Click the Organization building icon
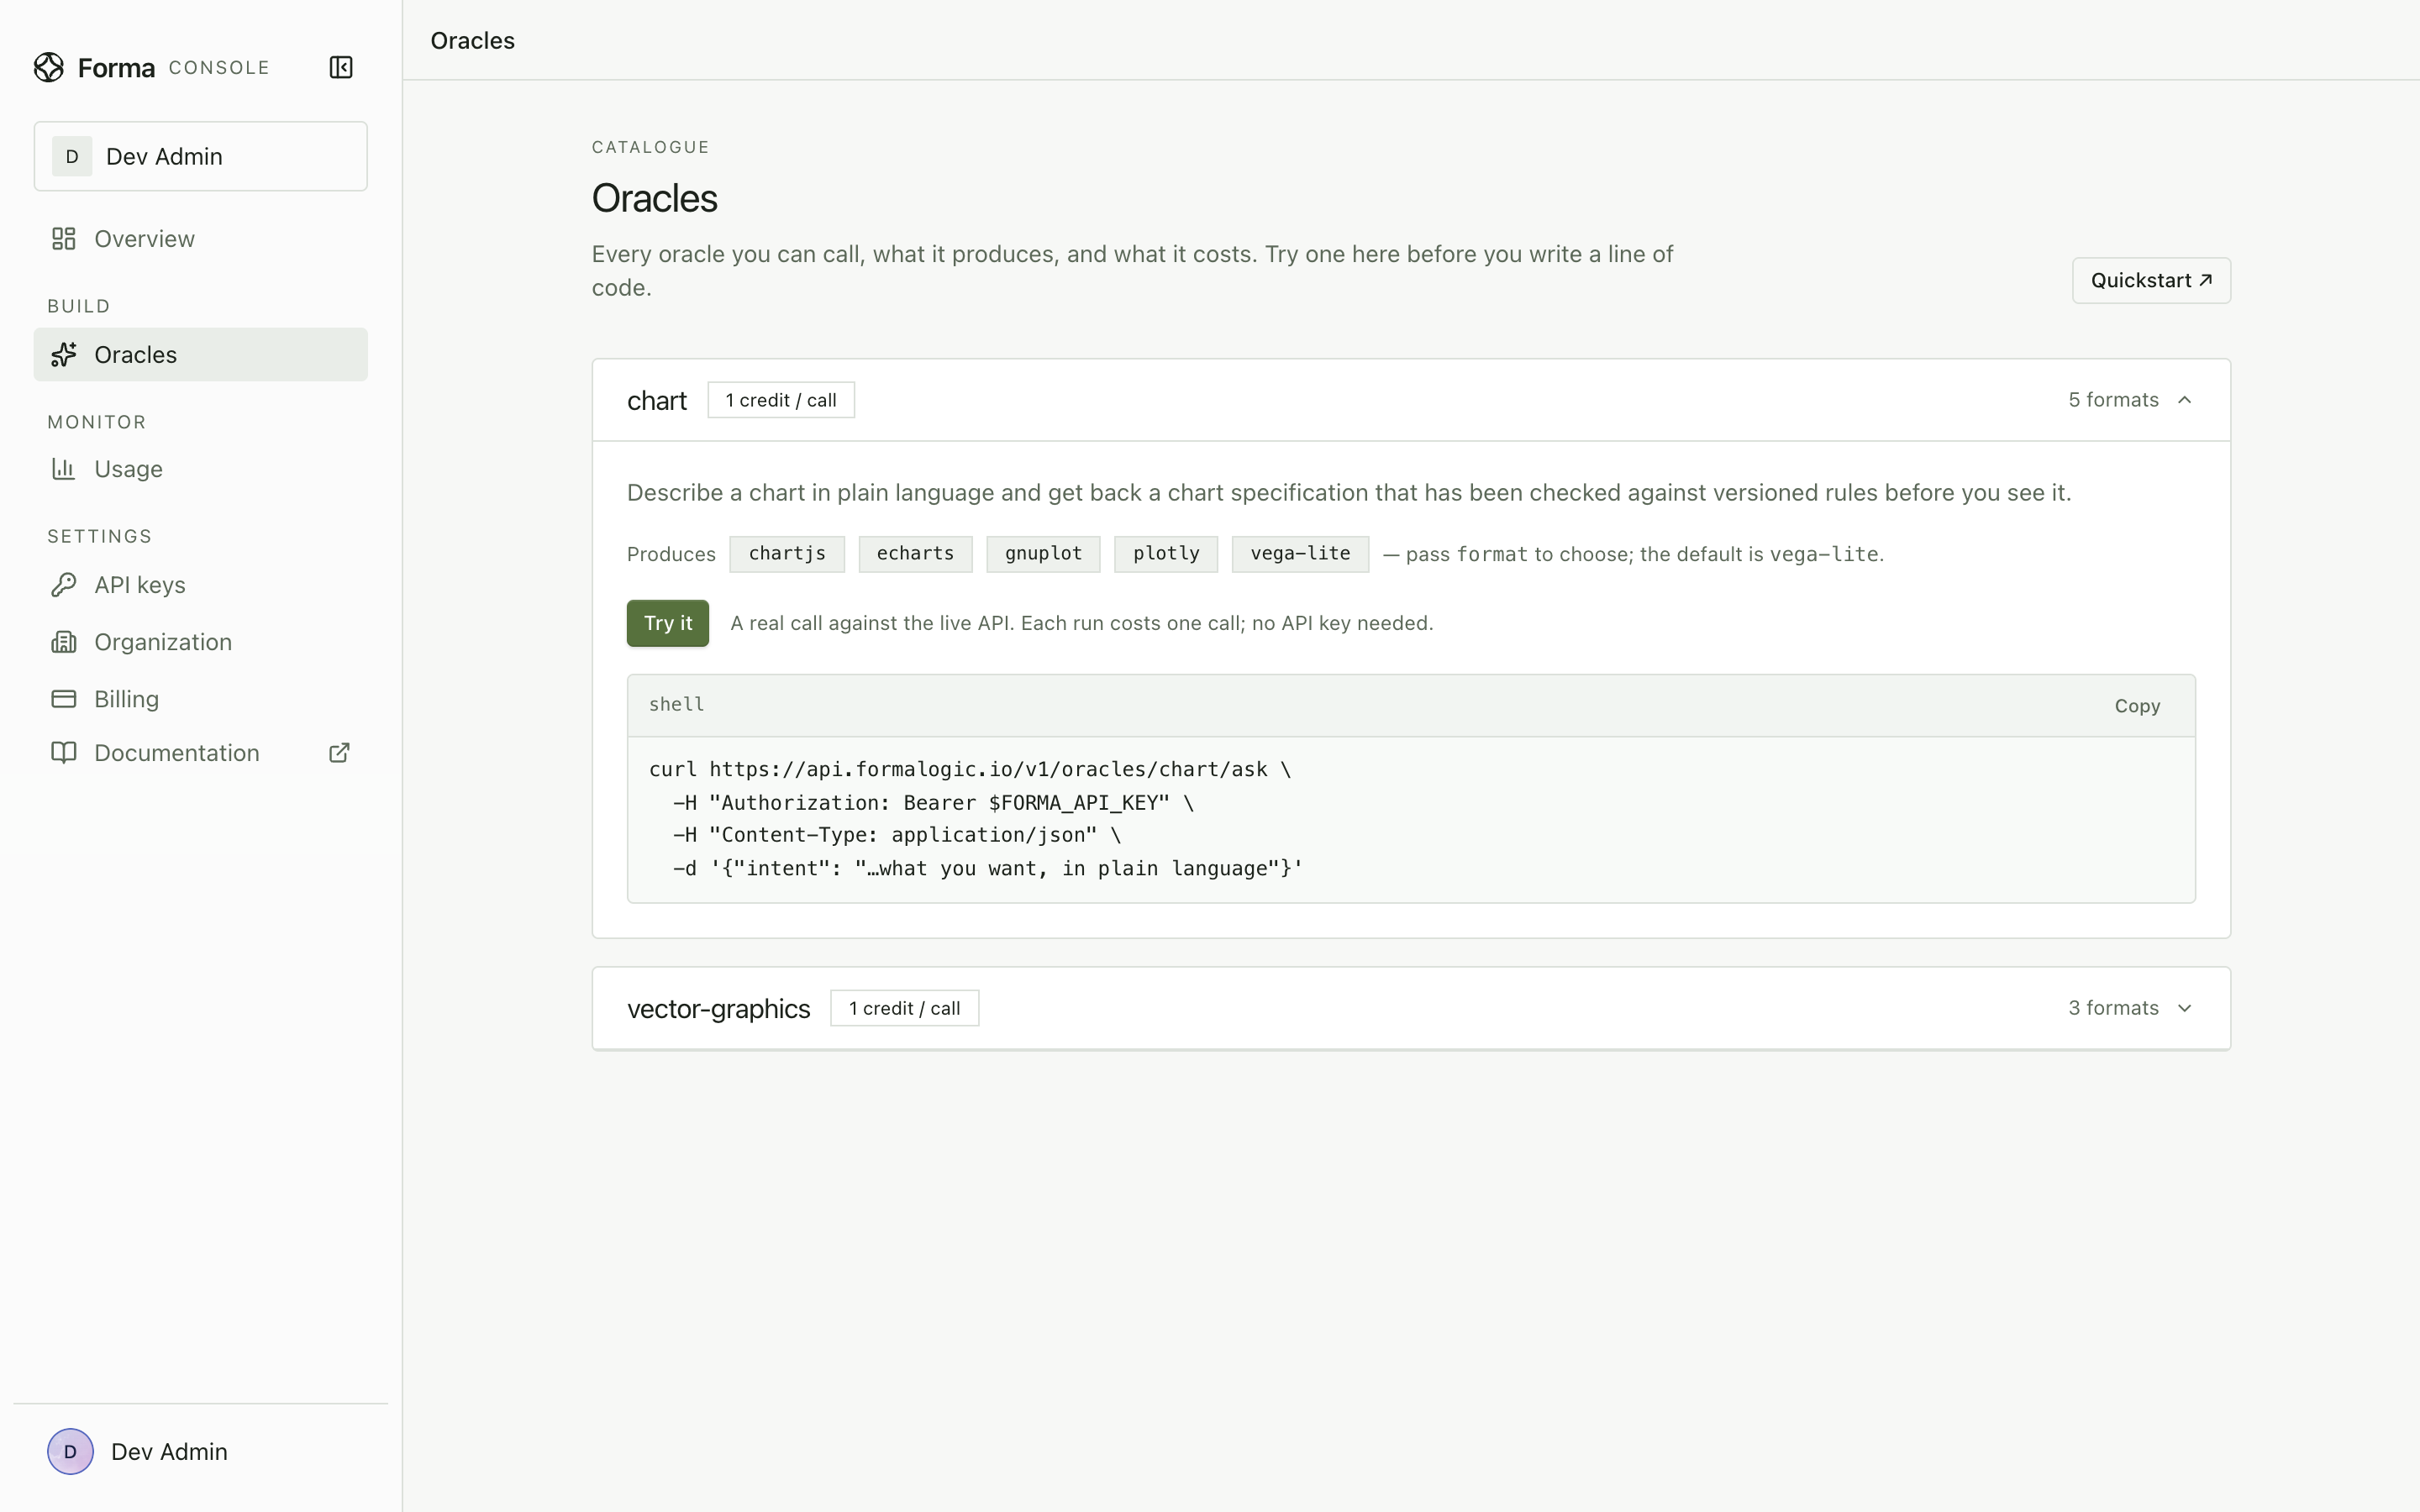 point(64,642)
